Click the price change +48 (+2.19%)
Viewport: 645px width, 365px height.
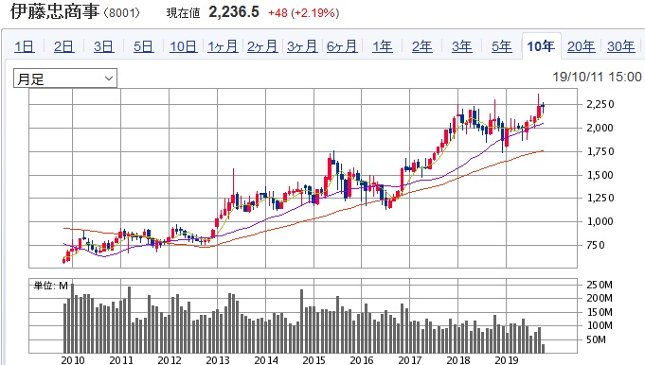point(304,13)
